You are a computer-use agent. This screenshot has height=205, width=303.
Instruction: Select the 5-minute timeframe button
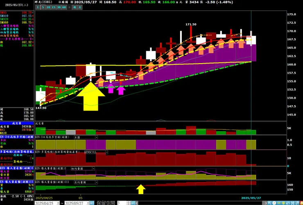tap(43, 7)
